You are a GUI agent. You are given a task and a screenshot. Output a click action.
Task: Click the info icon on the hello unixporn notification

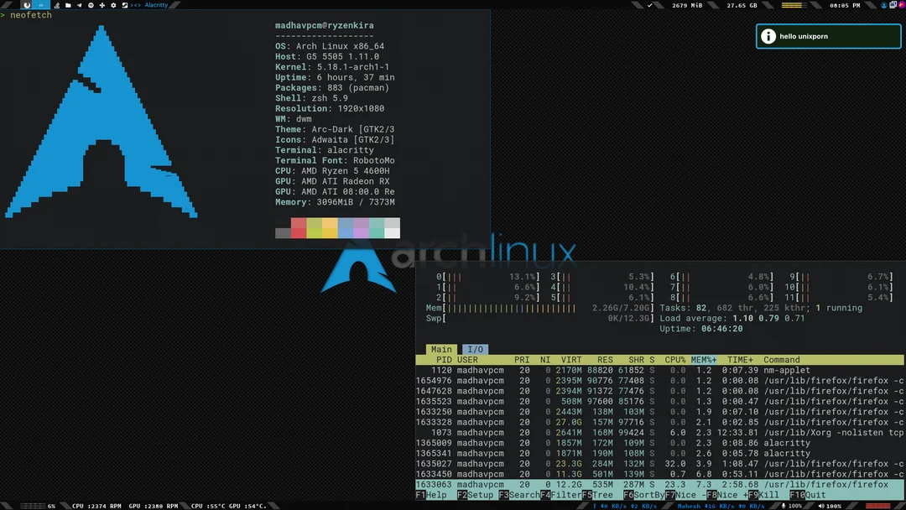[769, 36]
